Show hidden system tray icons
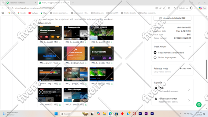Screen dimensions: 208x117 pos(181,114)
